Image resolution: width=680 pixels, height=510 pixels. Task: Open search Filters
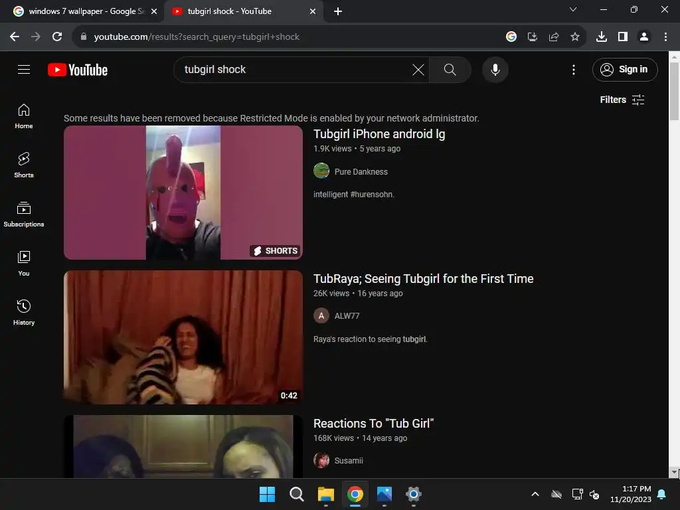pyautogui.click(x=622, y=100)
